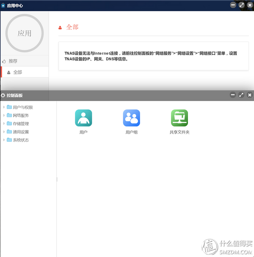The height and width of the screenshot is (257, 254).
Task: Click the 应用中心 app icon in title bar
Action: pos(3,6)
